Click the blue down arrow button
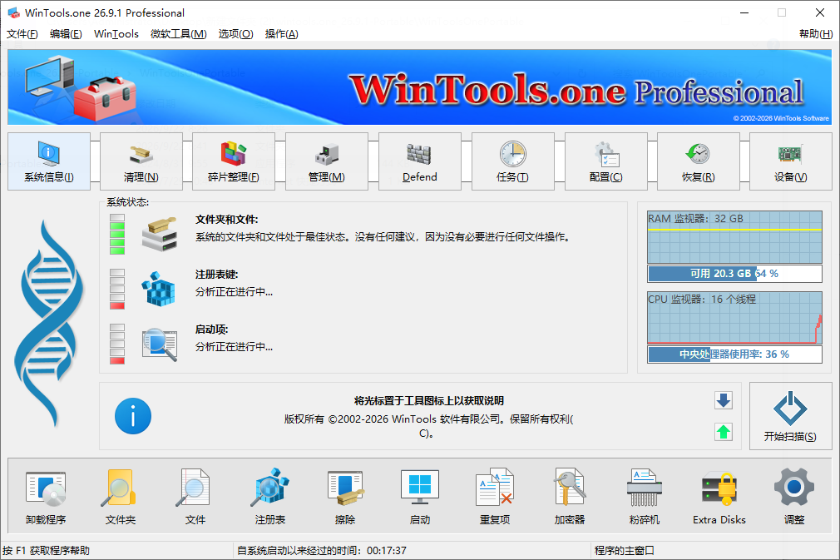 tap(724, 400)
